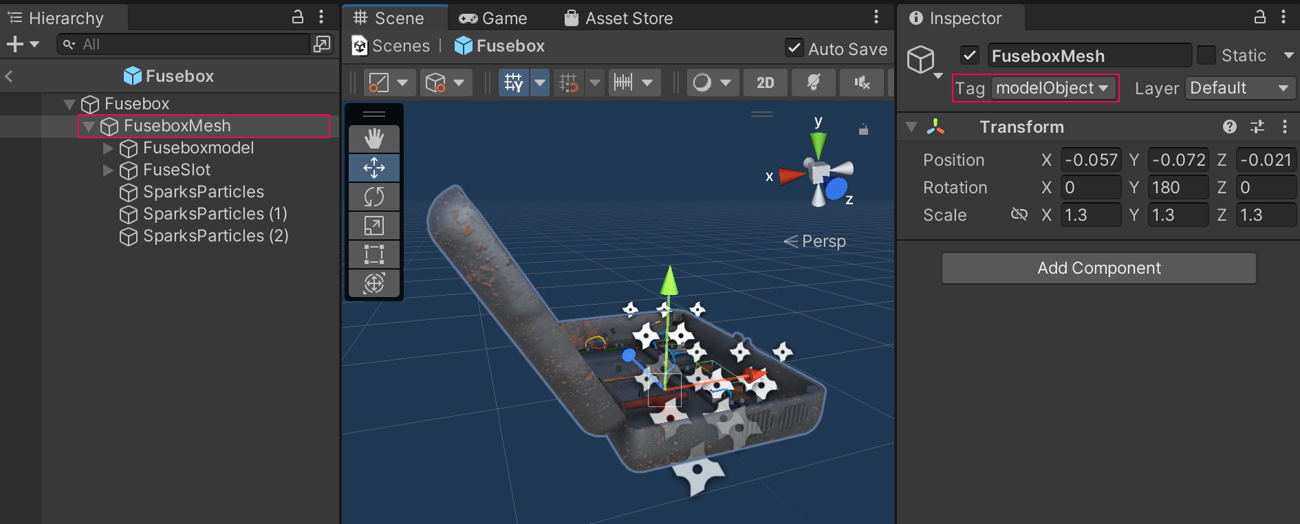Open the Tag modelObject dropdown
The width and height of the screenshot is (1300, 524).
(1052, 88)
